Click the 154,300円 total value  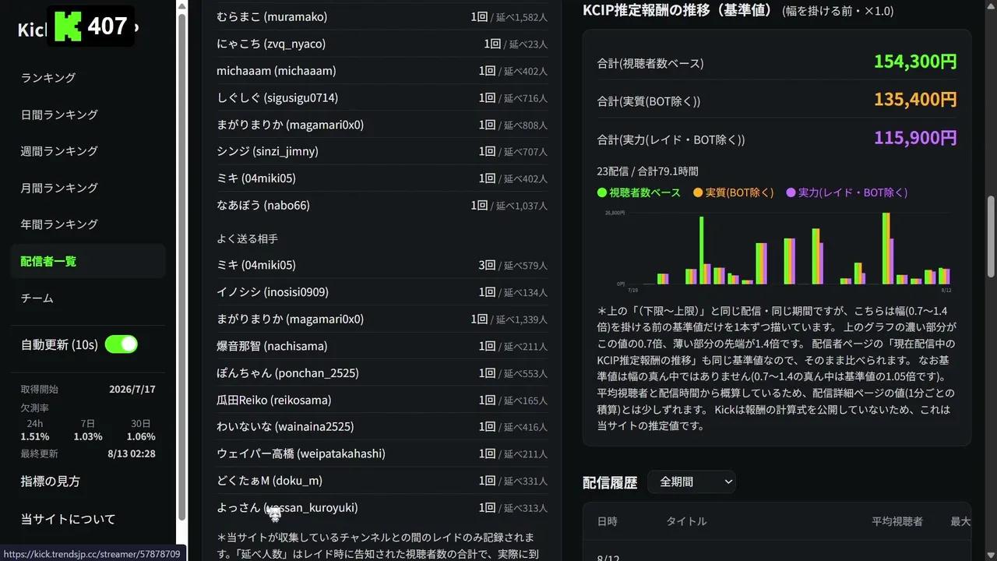pyautogui.click(x=915, y=62)
